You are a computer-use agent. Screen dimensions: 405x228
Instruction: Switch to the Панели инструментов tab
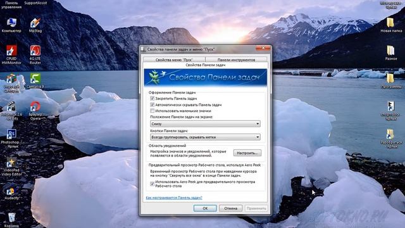(236, 60)
